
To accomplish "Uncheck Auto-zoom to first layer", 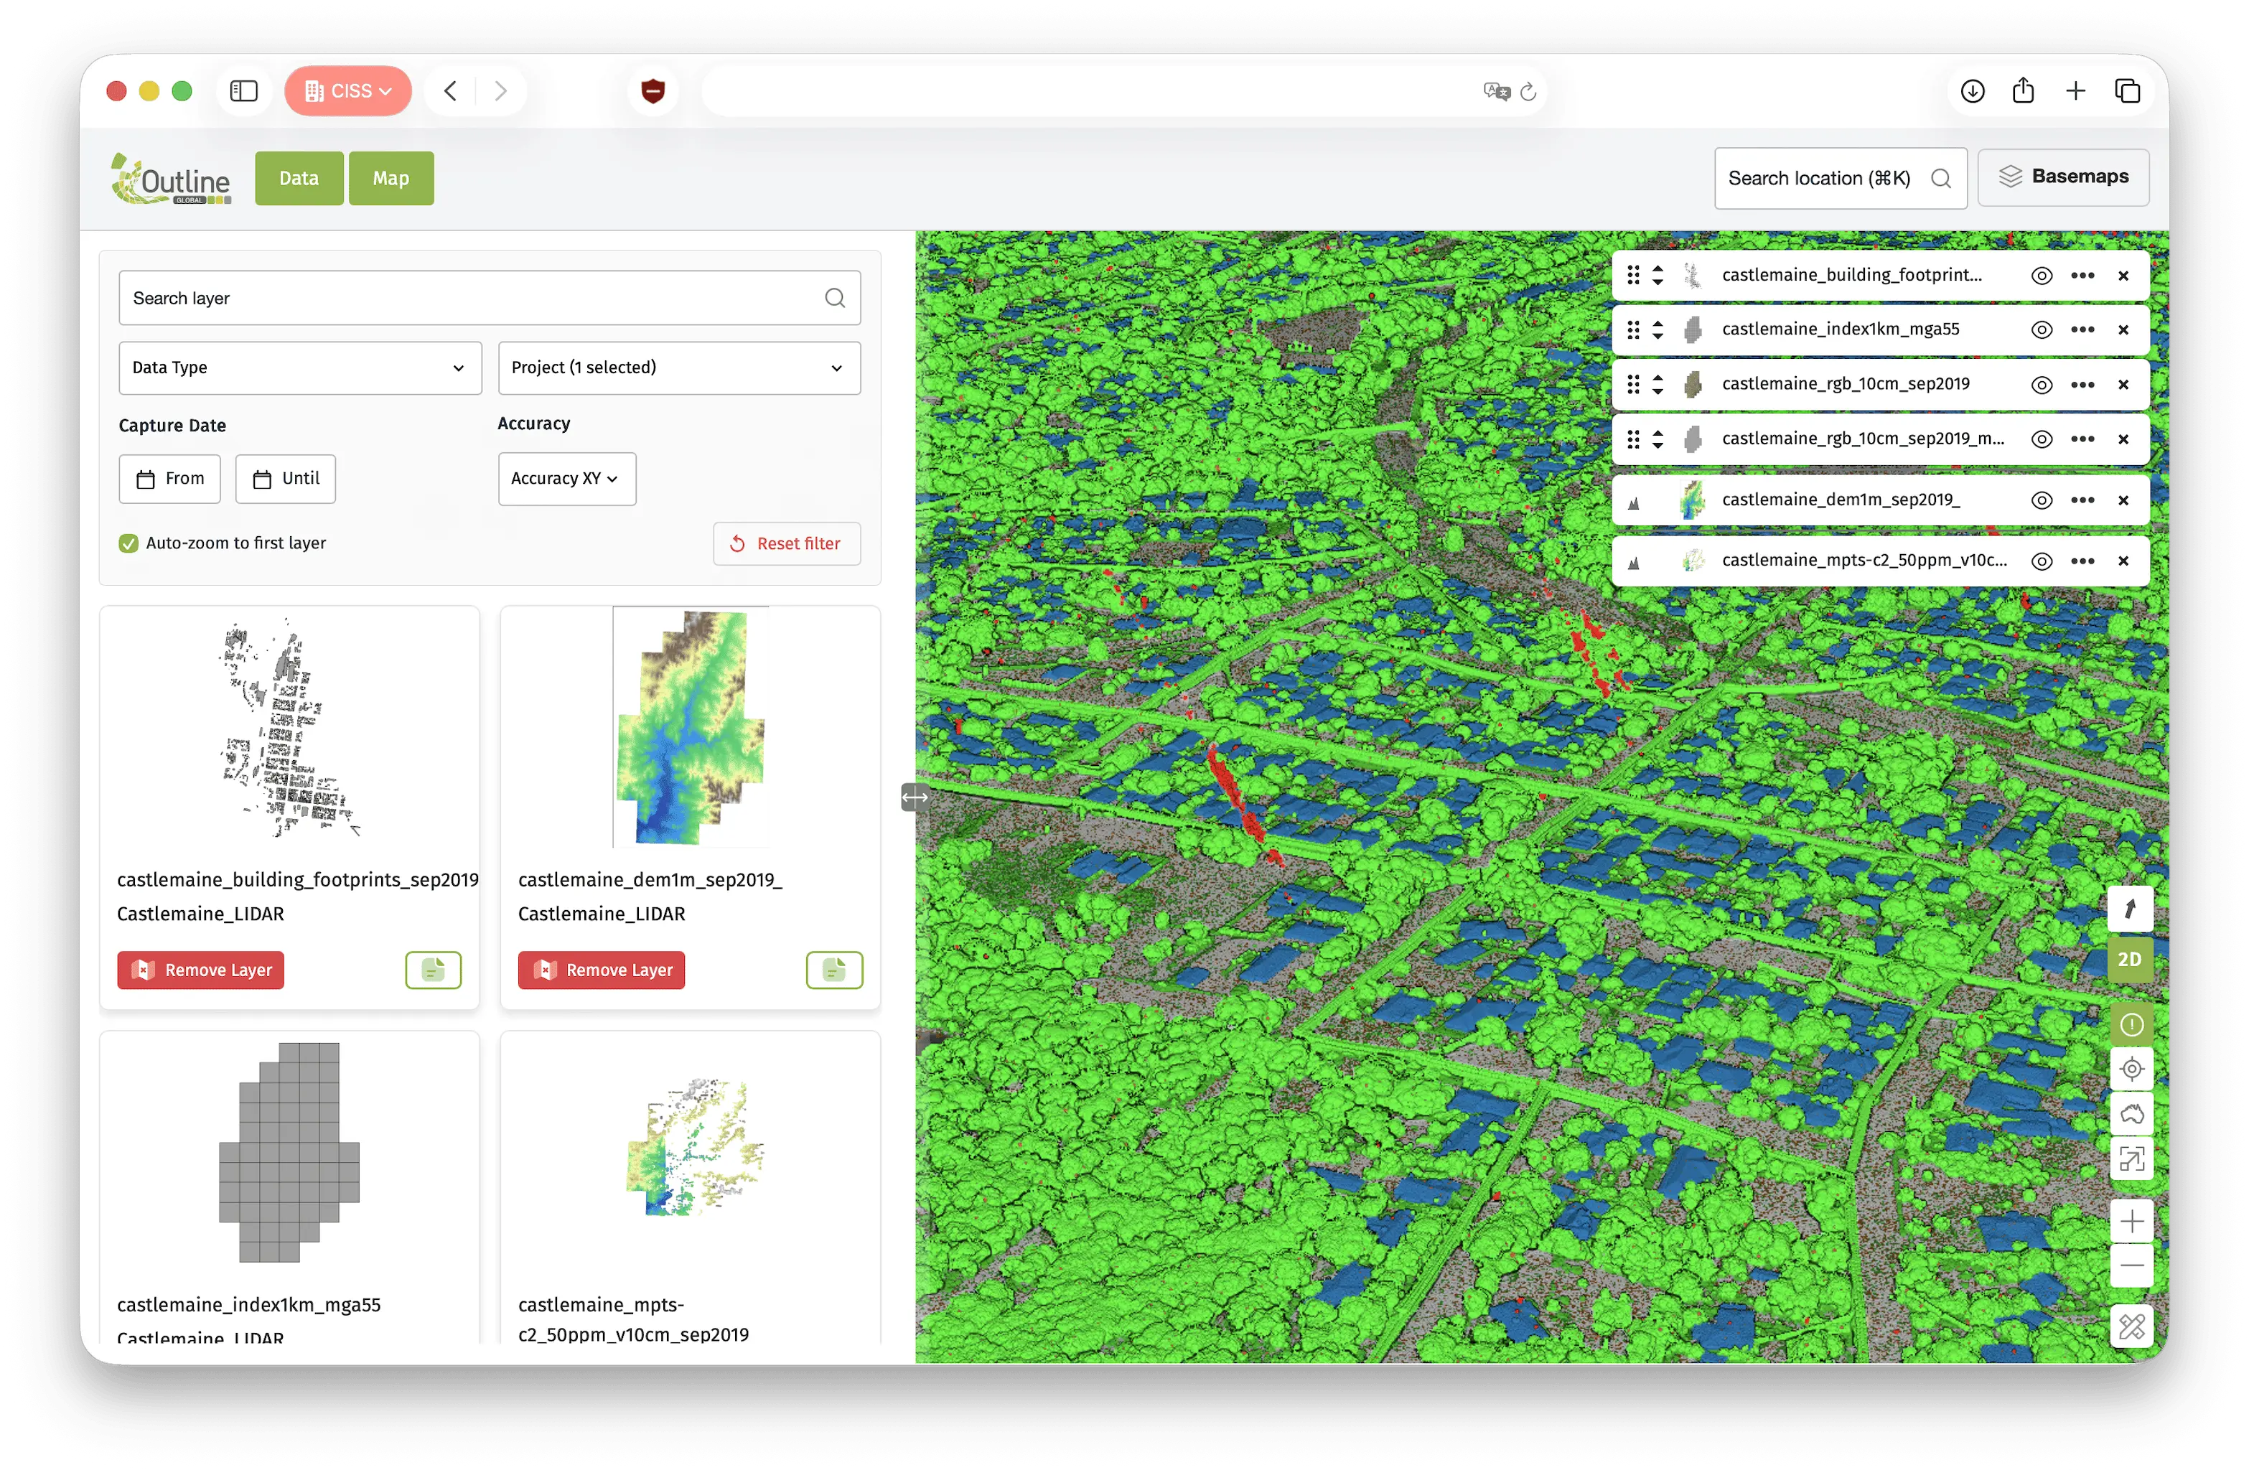I will point(128,543).
